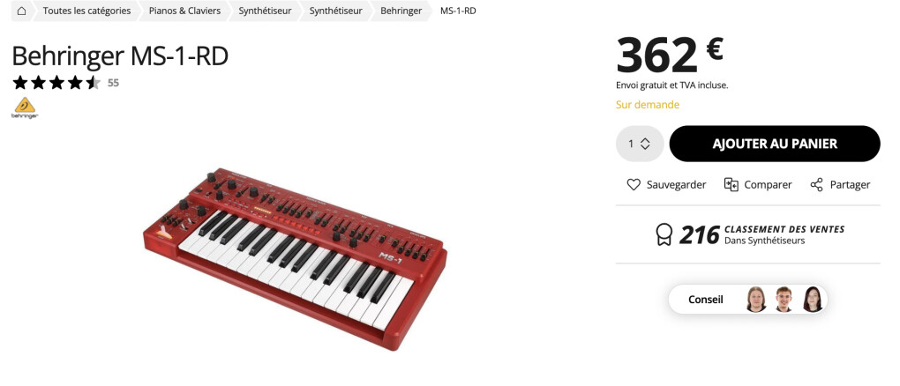Image resolution: width=900 pixels, height=386 pixels.
Task: Open the quantity selector dropdown
Action: coord(640,144)
